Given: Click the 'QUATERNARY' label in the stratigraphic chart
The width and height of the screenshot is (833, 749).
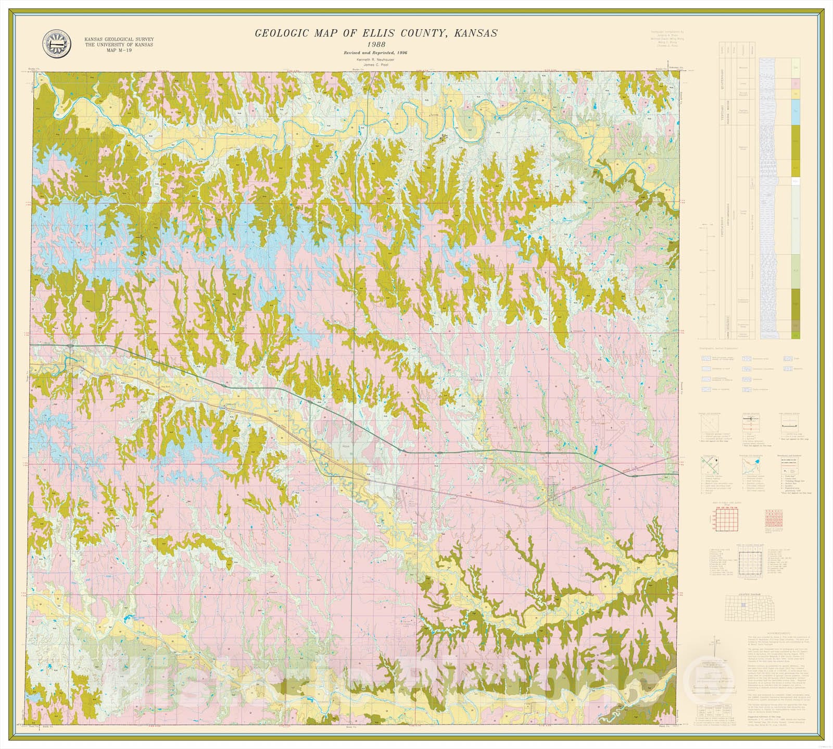Looking at the screenshot, I should point(723,79).
